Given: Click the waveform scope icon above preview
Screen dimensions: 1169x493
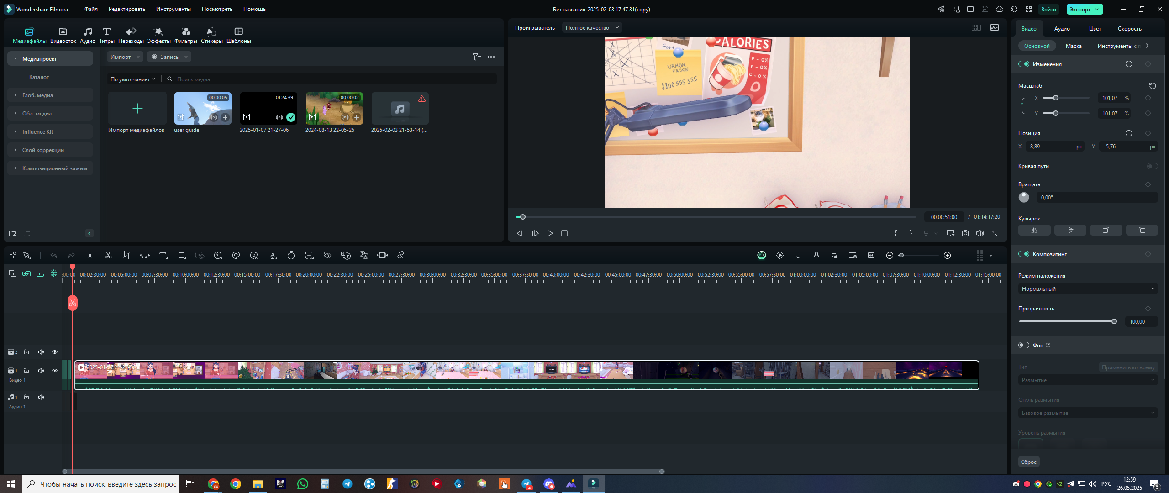Looking at the screenshot, I should pyautogui.click(x=994, y=28).
